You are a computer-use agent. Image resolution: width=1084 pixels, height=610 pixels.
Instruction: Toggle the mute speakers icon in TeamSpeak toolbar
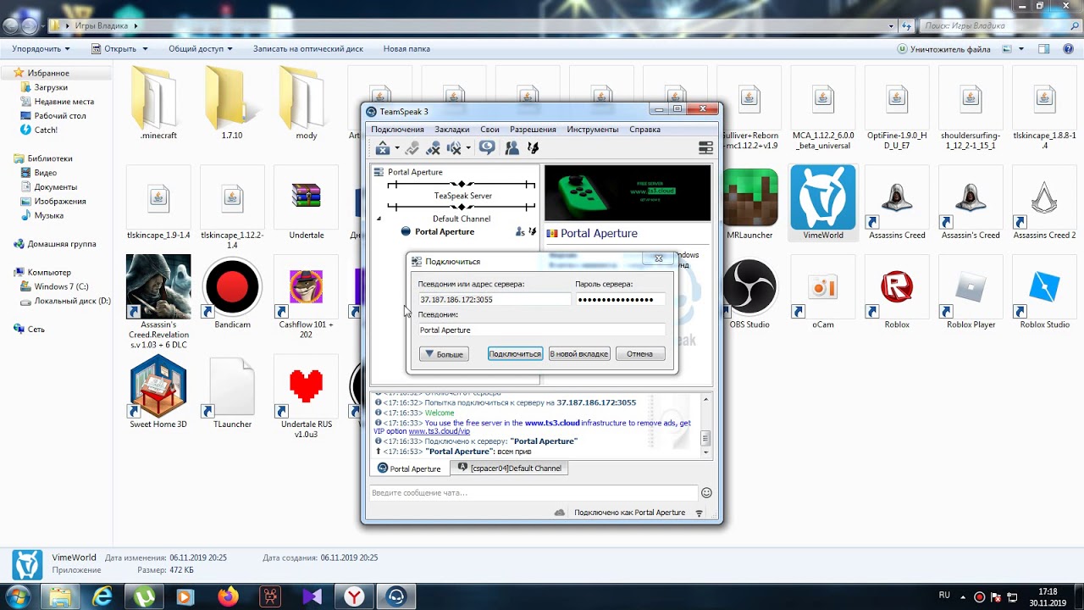click(454, 148)
